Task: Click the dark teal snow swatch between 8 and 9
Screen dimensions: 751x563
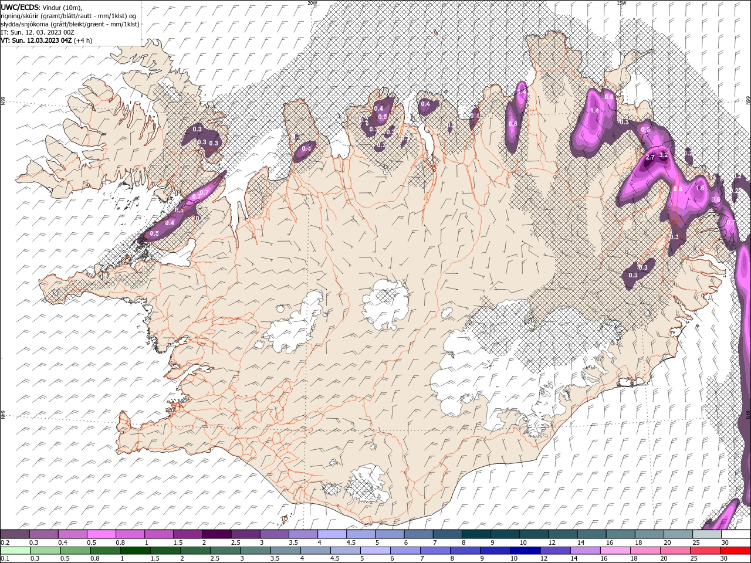Action: [x=476, y=534]
